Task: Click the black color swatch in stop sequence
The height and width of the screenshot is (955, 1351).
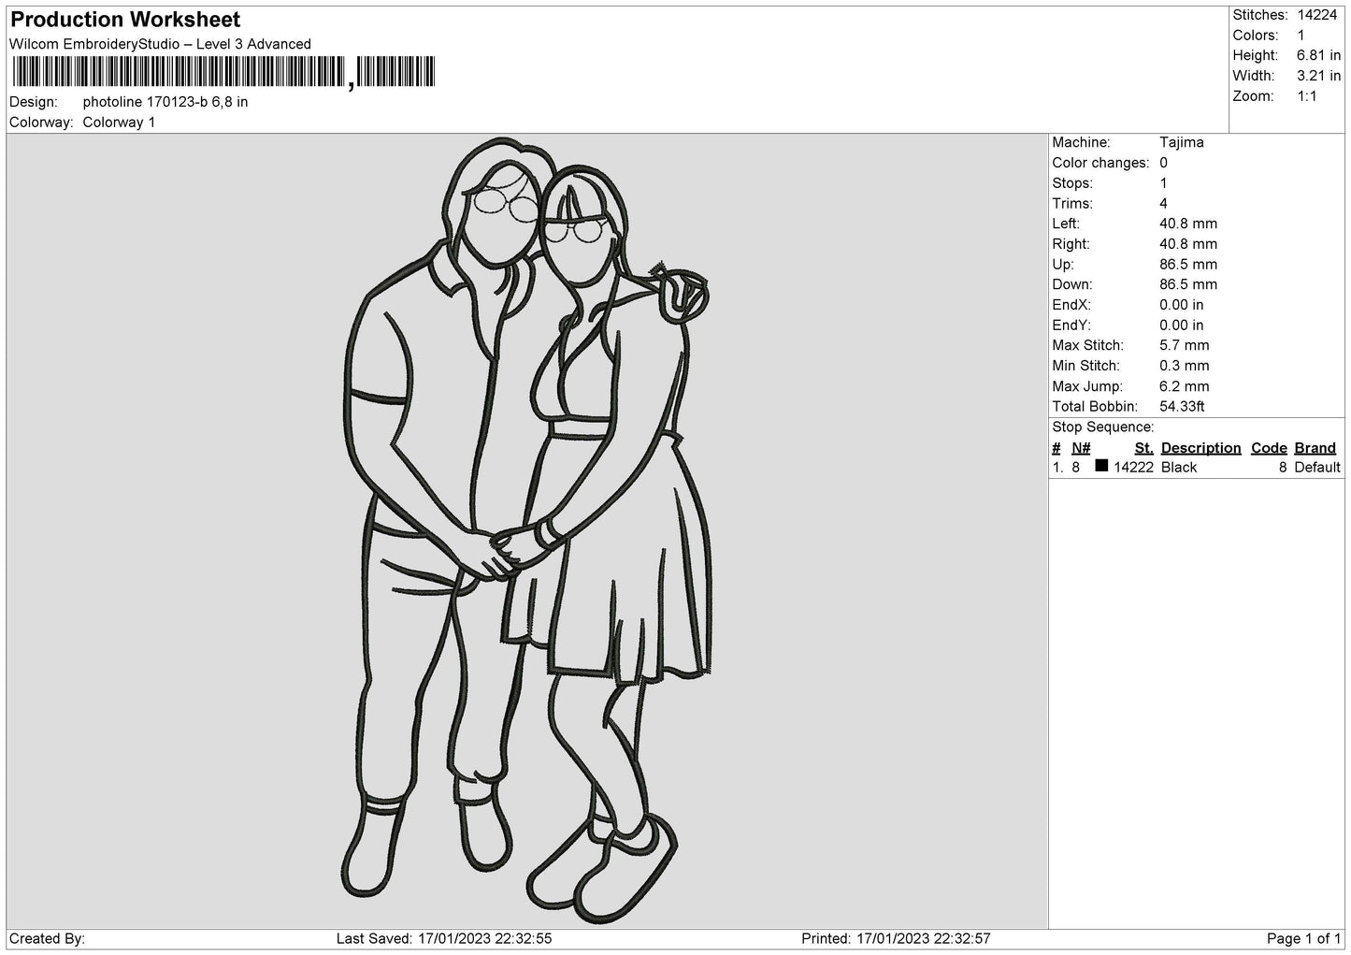Action: tap(1101, 466)
